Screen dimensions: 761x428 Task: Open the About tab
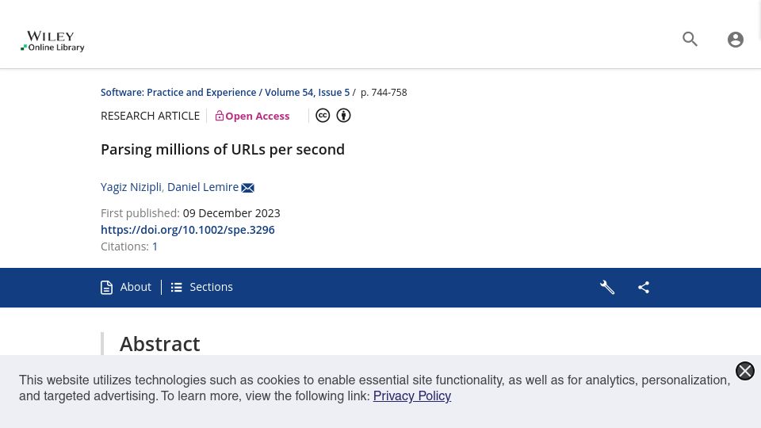pos(136,287)
